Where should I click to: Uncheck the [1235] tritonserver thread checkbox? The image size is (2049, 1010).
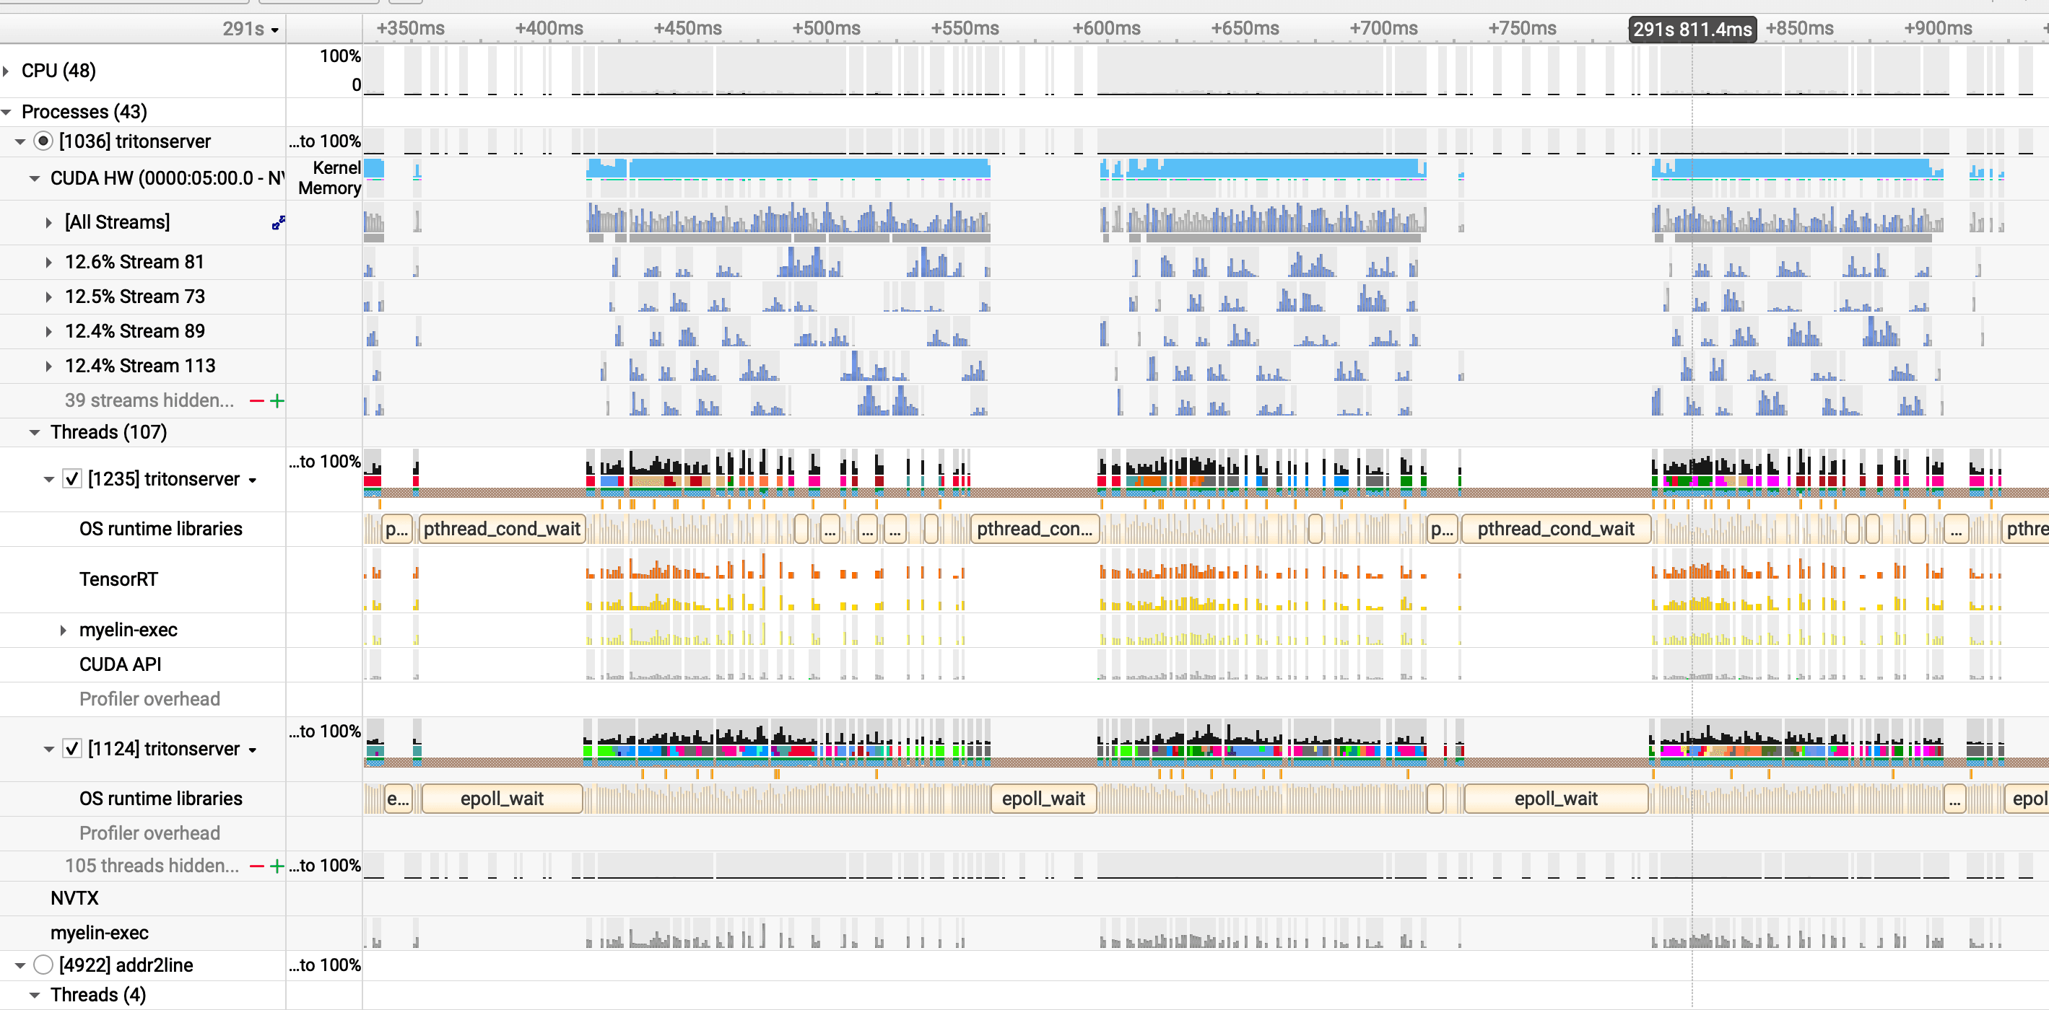pyautogui.click(x=71, y=479)
